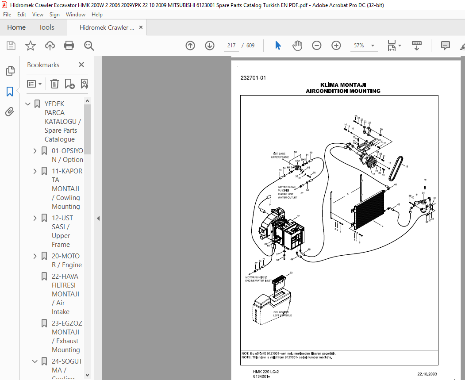Select the YEDEK PARCA KATALOGU root bookmark
Screen dimensions: 465x380
tap(62, 122)
